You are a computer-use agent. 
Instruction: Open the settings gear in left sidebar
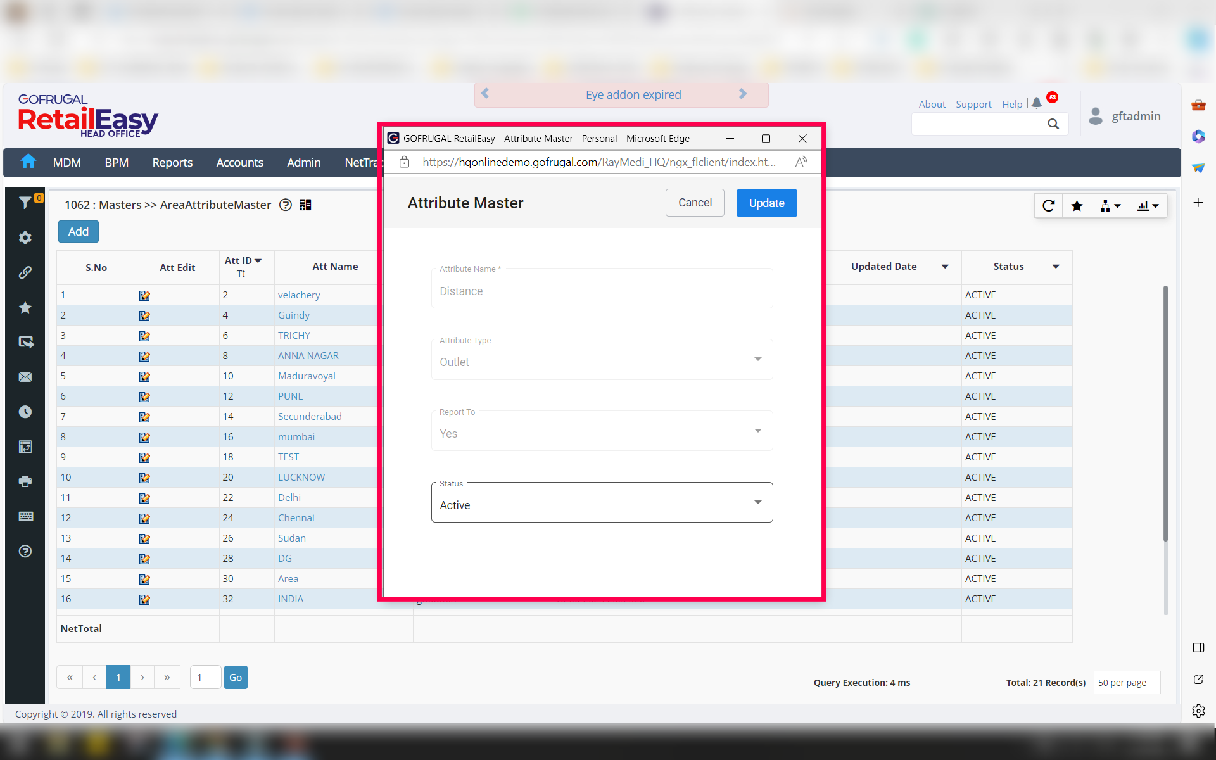[x=25, y=237]
